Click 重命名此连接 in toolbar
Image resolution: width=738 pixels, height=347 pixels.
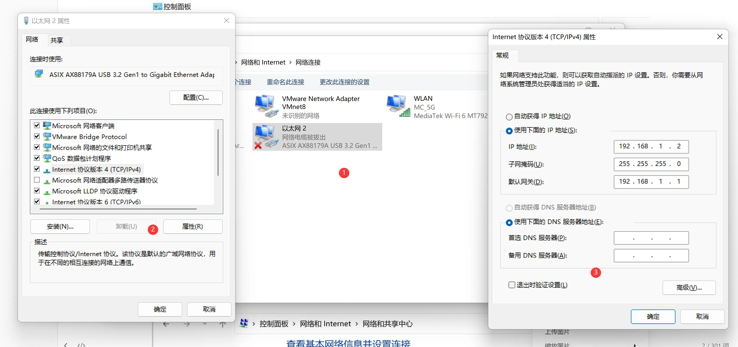coord(285,82)
